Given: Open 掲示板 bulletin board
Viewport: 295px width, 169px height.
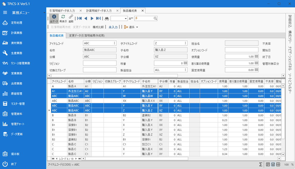Looking at the screenshot, I should pyautogui.click(x=15, y=154).
